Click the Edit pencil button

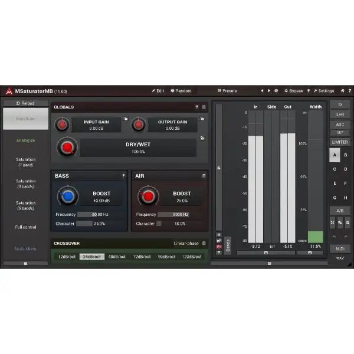pyautogui.click(x=158, y=91)
